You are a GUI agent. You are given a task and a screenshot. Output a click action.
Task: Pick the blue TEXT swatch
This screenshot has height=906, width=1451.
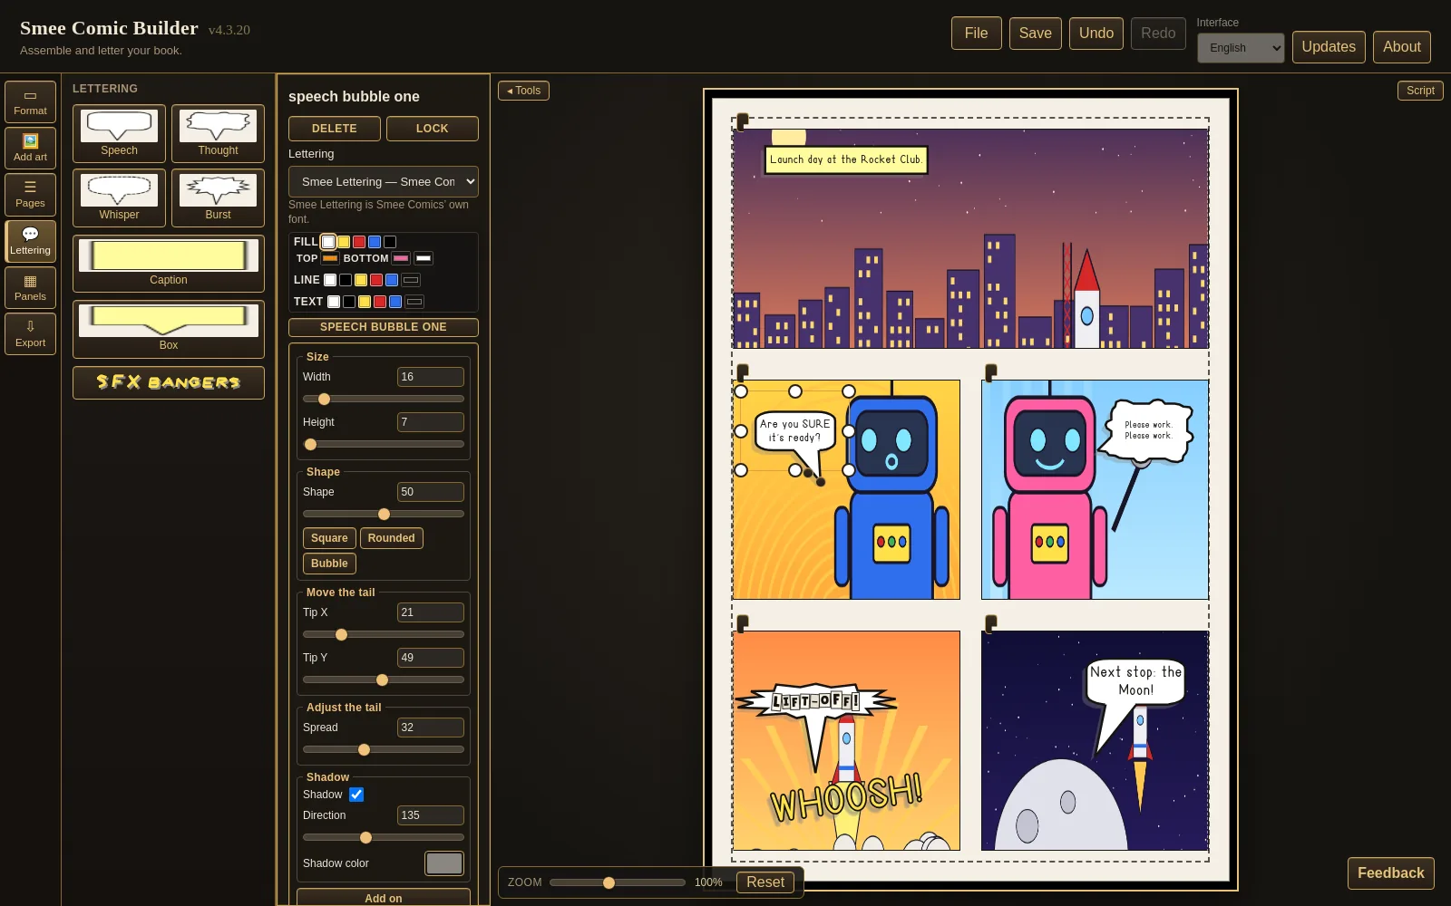click(395, 302)
